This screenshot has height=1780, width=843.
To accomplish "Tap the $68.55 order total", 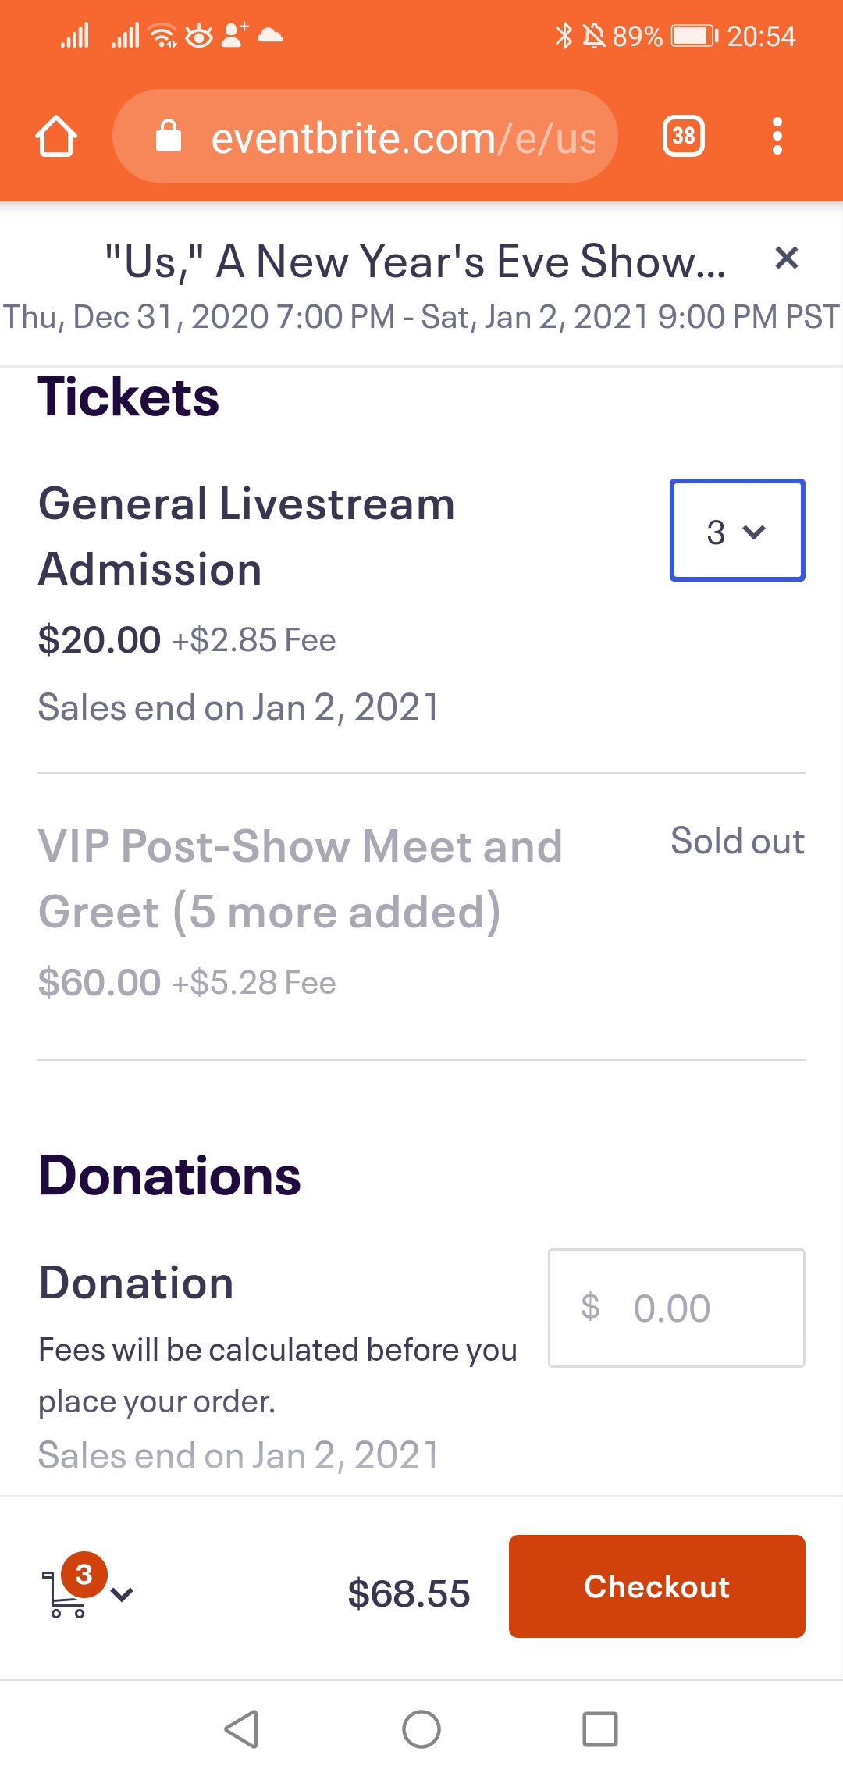I will pos(409,1593).
